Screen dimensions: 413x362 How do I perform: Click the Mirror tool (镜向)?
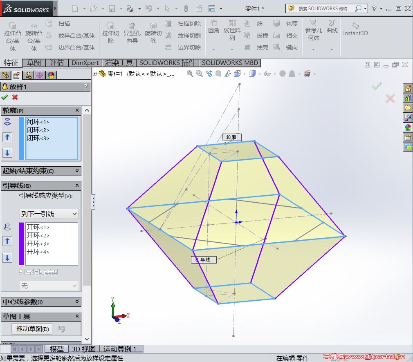pyautogui.click(x=285, y=47)
